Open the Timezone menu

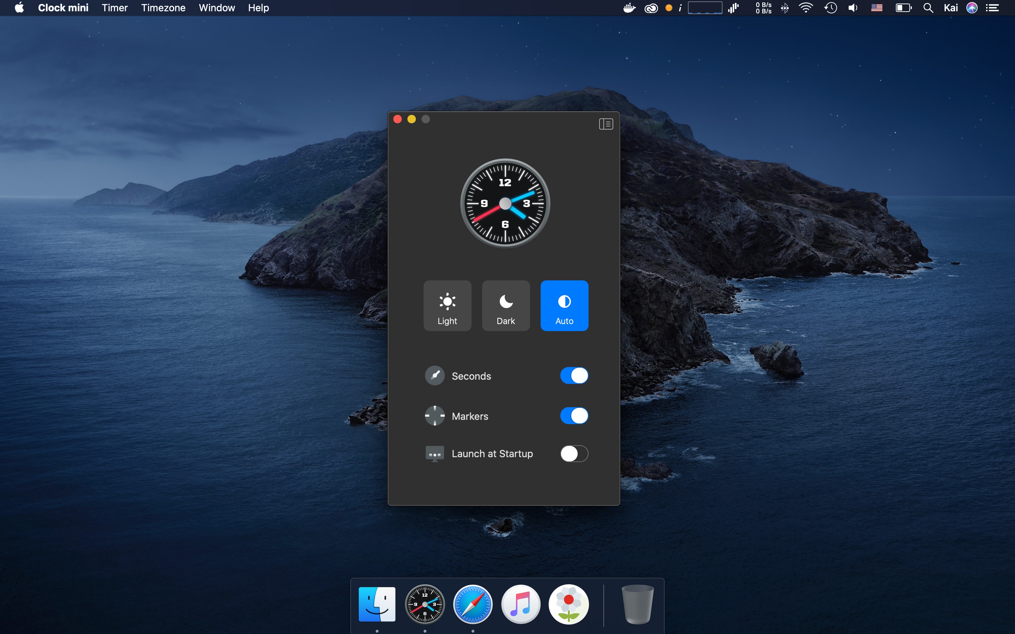click(x=163, y=8)
